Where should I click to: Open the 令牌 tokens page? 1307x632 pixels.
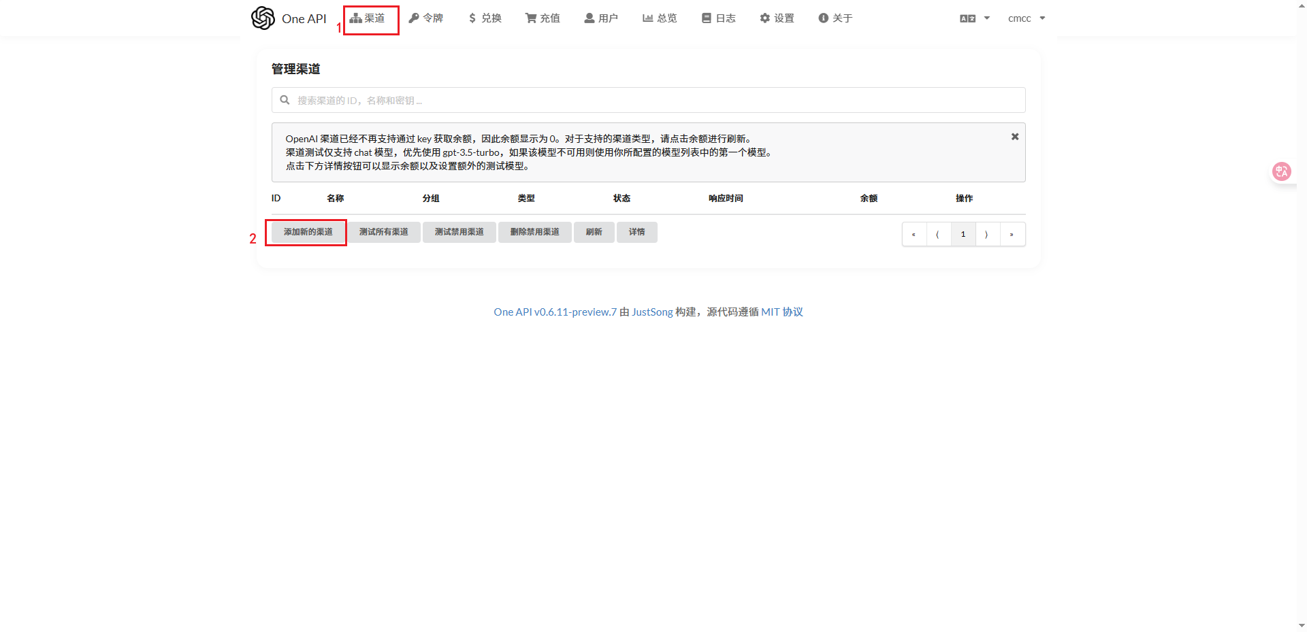(x=426, y=18)
